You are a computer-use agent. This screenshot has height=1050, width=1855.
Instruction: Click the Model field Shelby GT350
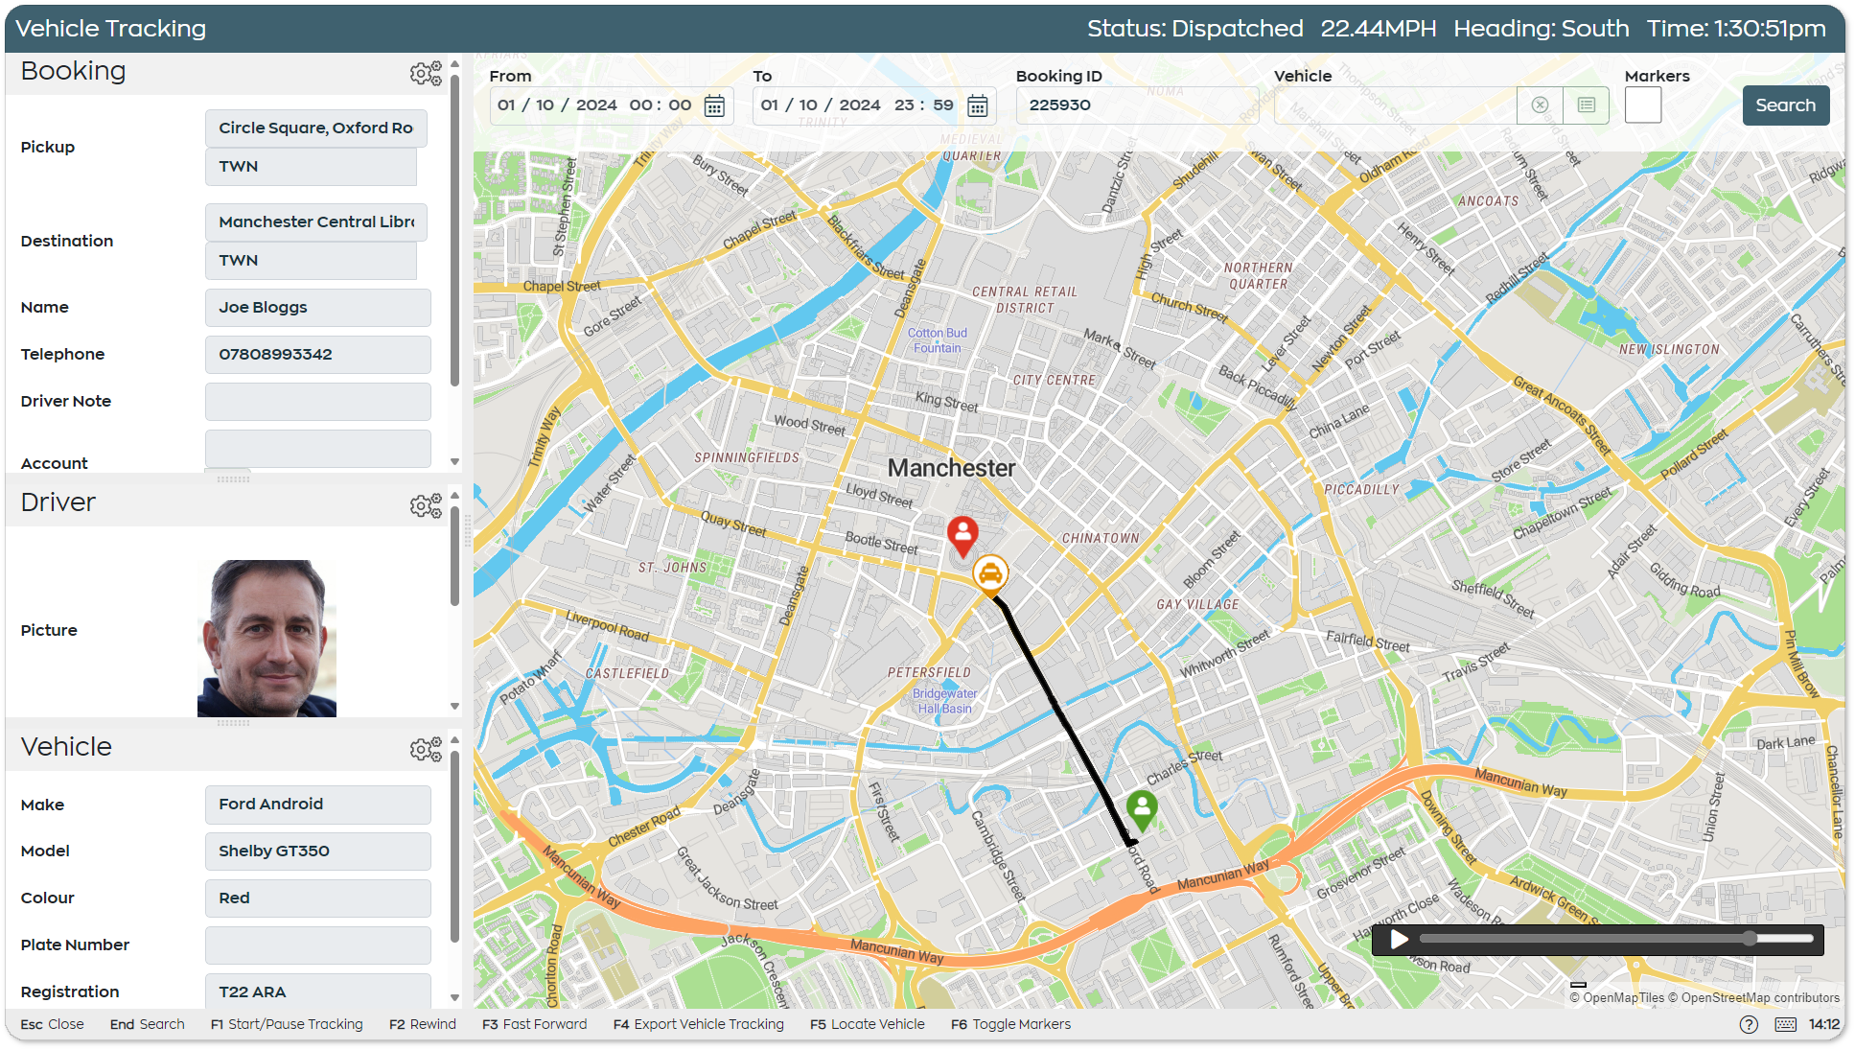[318, 852]
